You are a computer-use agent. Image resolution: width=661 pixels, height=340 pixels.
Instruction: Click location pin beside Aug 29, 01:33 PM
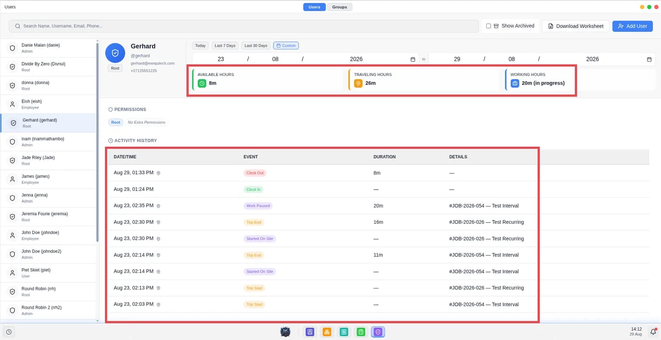point(158,173)
